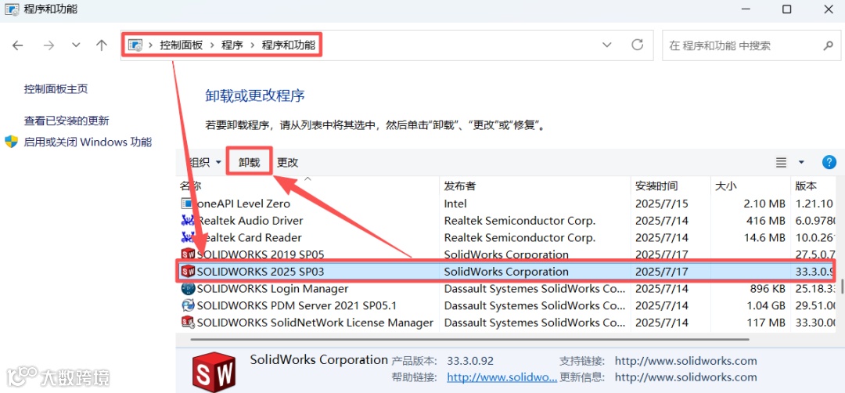Click the horizontal scrollbar of the list
This screenshot has width=845, height=393.
click(x=469, y=339)
